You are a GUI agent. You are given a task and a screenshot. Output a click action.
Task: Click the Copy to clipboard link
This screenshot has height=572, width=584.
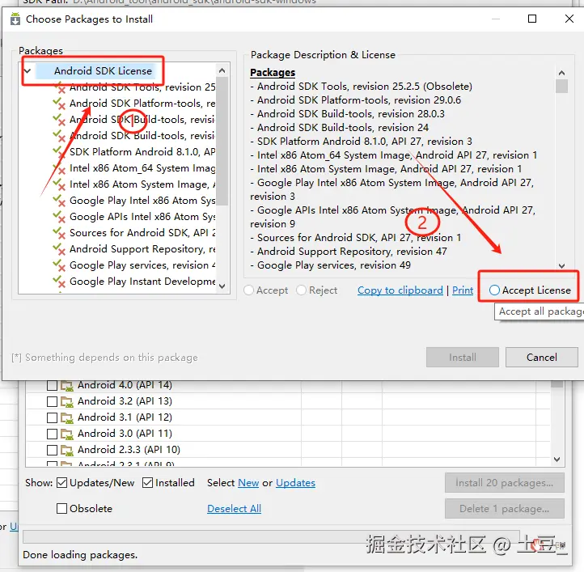400,290
